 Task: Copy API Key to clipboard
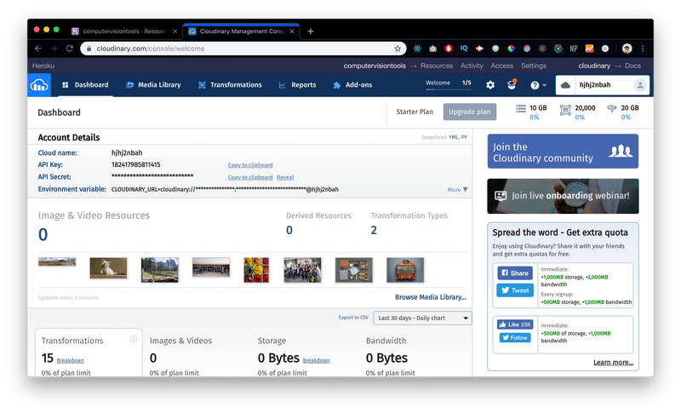pos(250,165)
